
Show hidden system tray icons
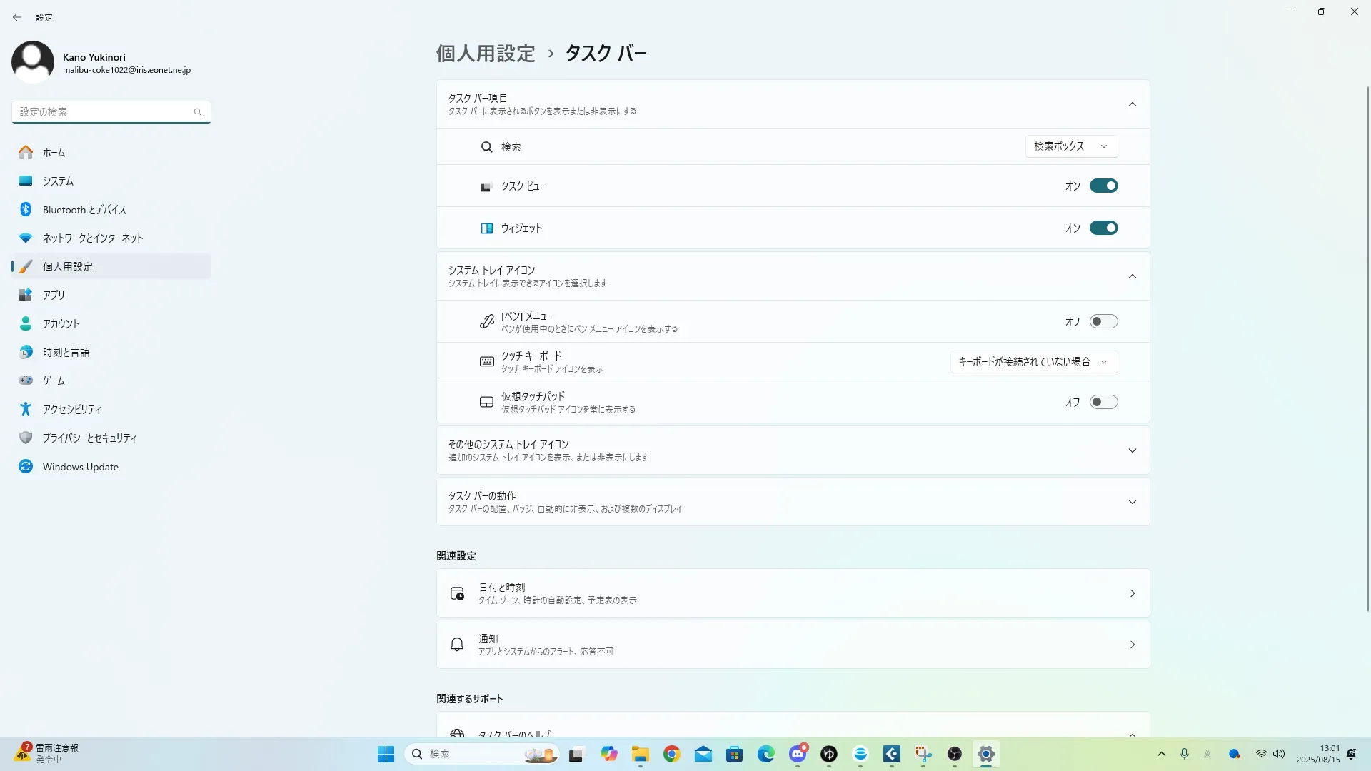pos(1162,755)
